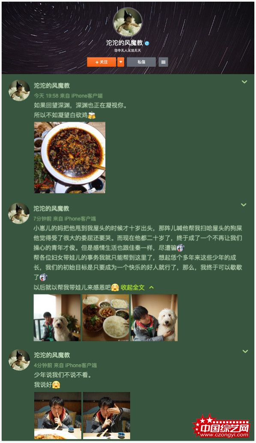Viewport: 256px width, 443px height.
Task: Open the dinner table rice dishes photo
Action: (106, 317)
